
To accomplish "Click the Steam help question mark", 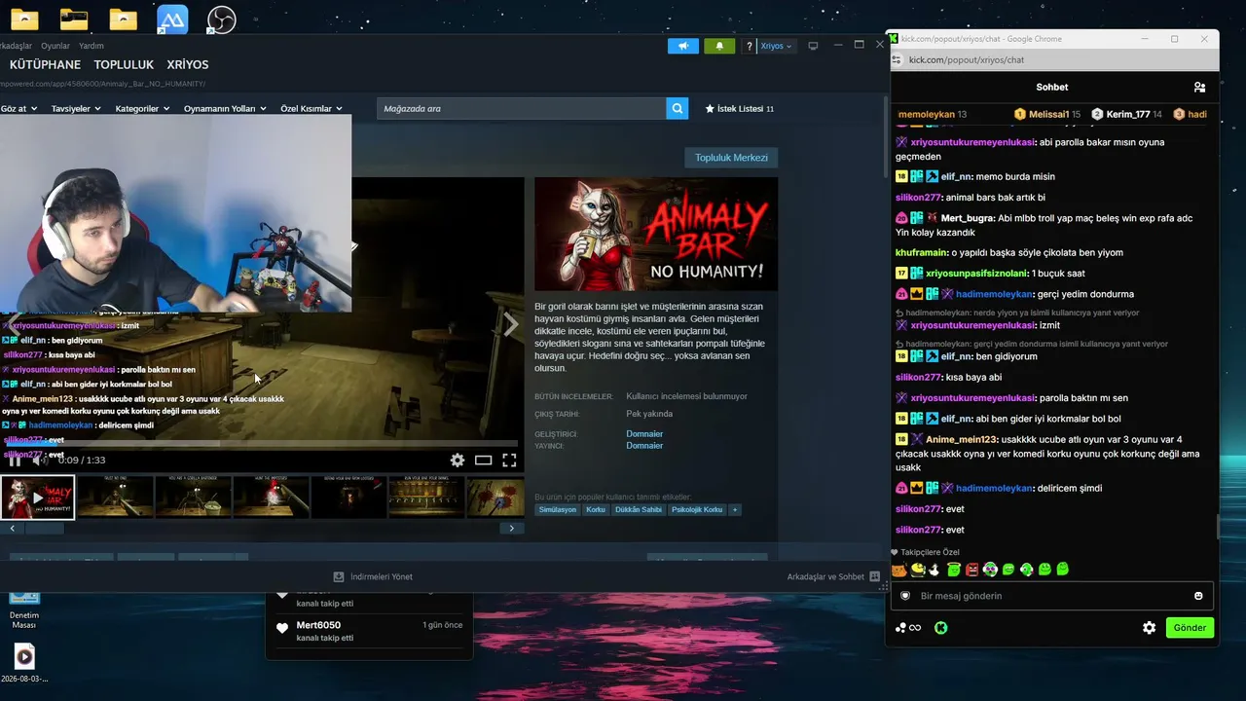I will click(x=749, y=46).
